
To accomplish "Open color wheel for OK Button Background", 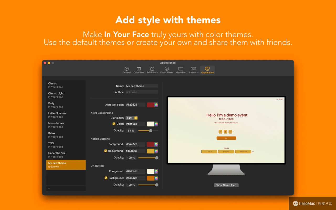I will click(156, 178).
